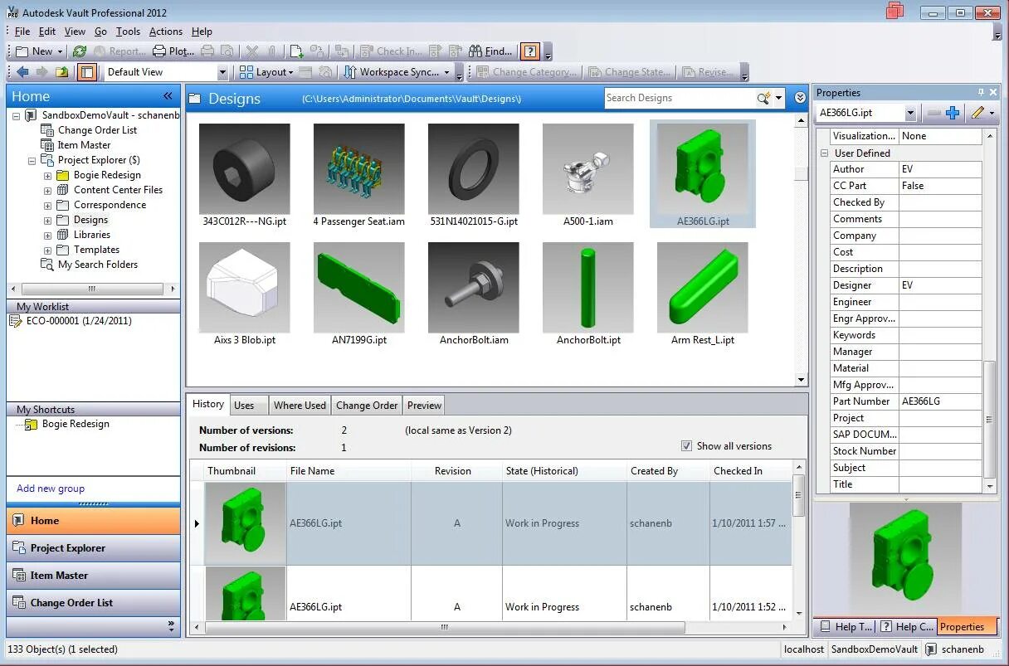The height and width of the screenshot is (666, 1009).
Task: Click the Item Master navigation button
Action: pyautogui.click(x=93, y=576)
